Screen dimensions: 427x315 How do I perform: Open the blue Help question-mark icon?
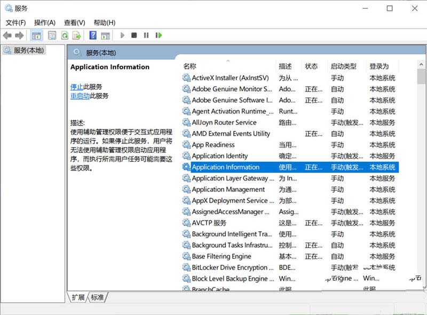93,35
